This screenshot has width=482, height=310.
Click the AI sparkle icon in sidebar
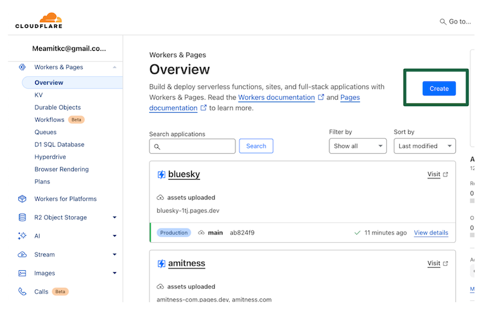[22, 236]
